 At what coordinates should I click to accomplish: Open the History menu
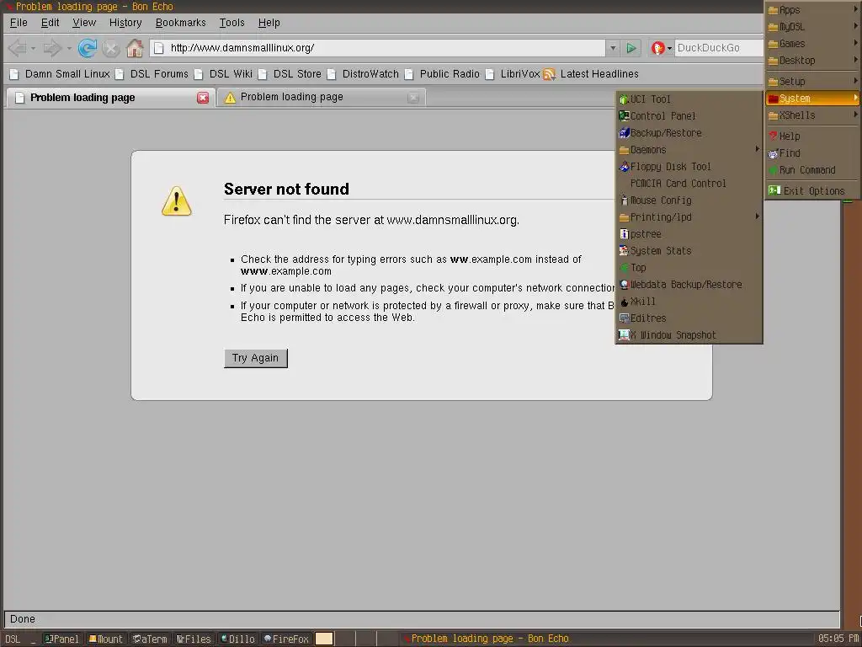[x=125, y=23]
